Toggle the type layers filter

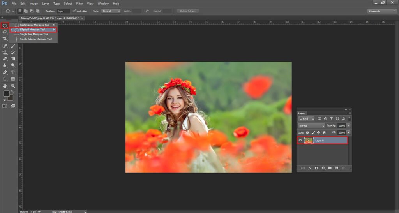pos(331,119)
